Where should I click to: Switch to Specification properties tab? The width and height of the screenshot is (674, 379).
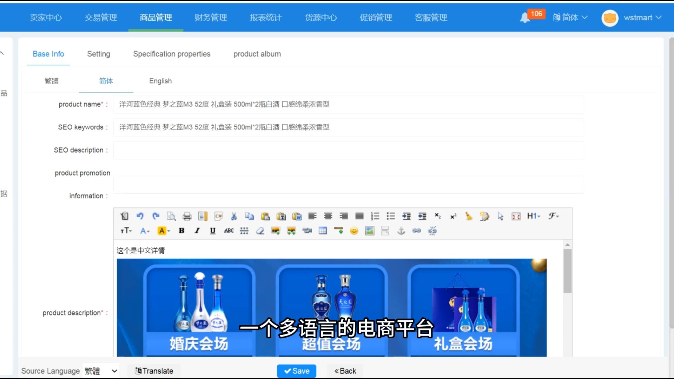[x=172, y=54]
